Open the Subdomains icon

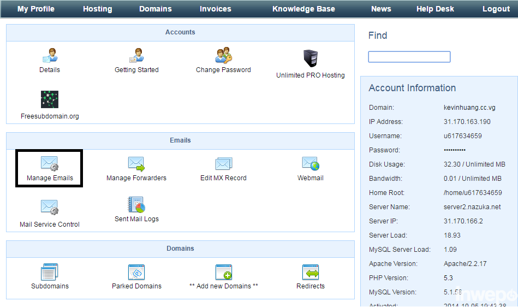click(x=50, y=272)
